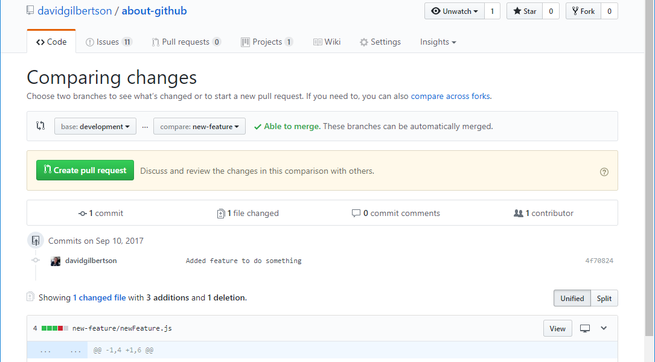The width and height of the screenshot is (655, 362).
Task: Click the forks count number
Action: pyautogui.click(x=610, y=11)
